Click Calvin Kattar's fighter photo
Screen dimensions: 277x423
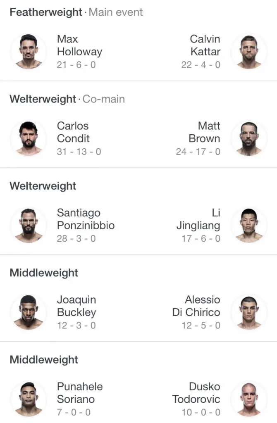[x=248, y=52]
